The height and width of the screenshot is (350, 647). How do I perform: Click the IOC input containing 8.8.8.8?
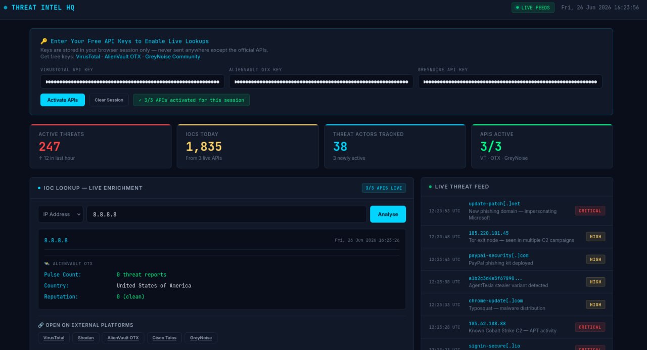click(x=226, y=214)
